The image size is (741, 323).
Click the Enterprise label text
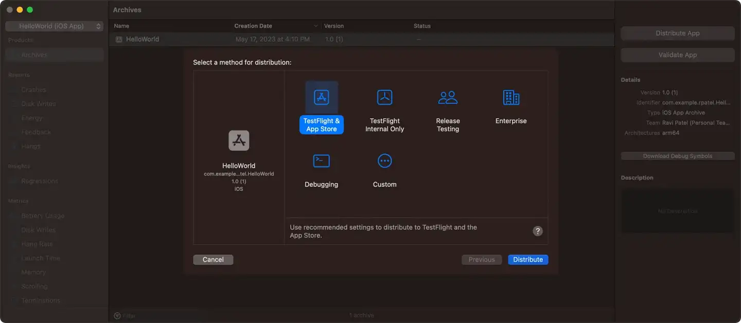(511, 121)
